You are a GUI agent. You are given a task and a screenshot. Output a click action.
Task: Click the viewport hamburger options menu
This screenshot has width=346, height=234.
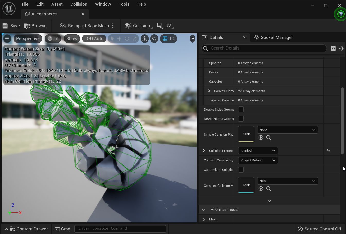[7, 38]
